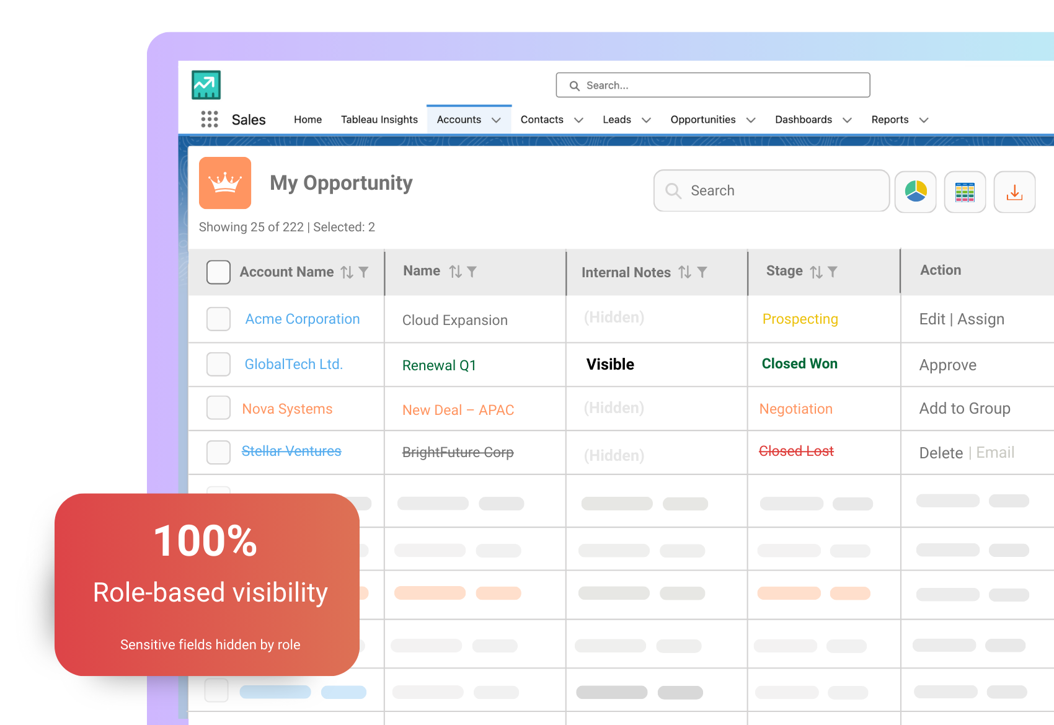
Task: Check the Acme Corporation row checkbox
Action: click(218, 319)
